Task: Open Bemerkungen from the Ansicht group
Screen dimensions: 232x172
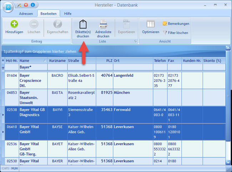Action: point(176,24)
